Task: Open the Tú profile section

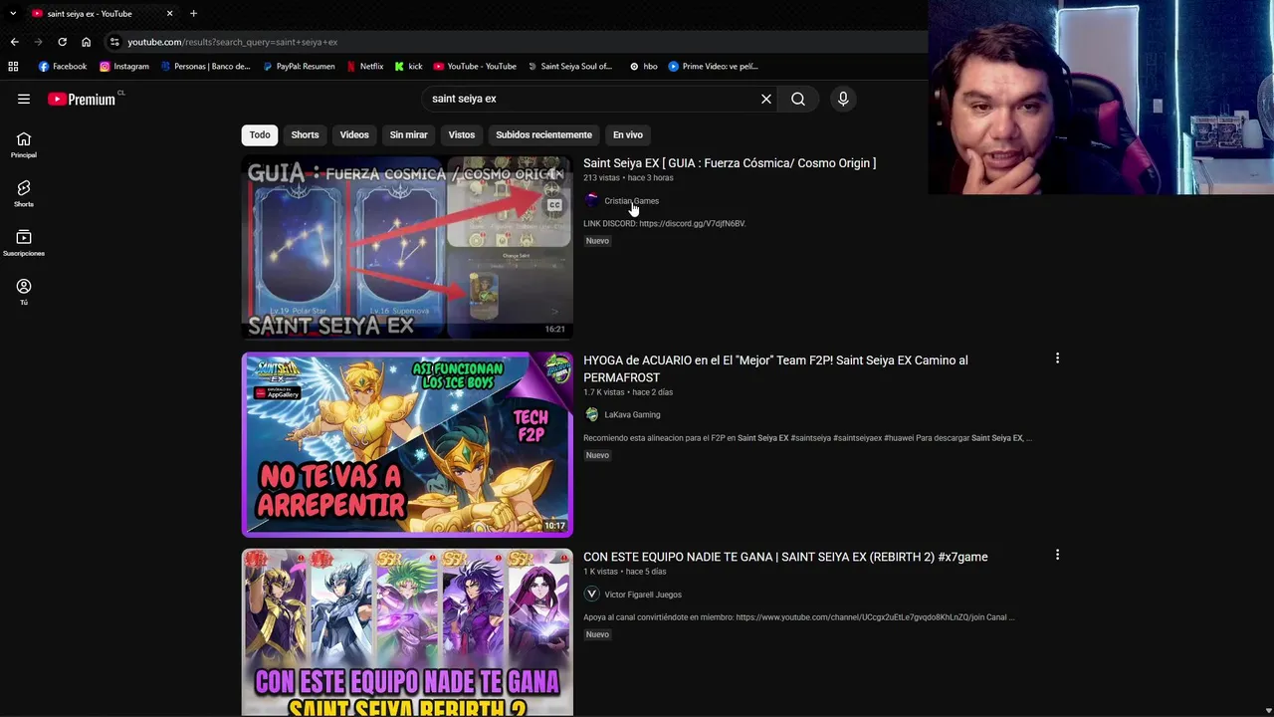Action: pyautogui.click(x=24, y=292)
